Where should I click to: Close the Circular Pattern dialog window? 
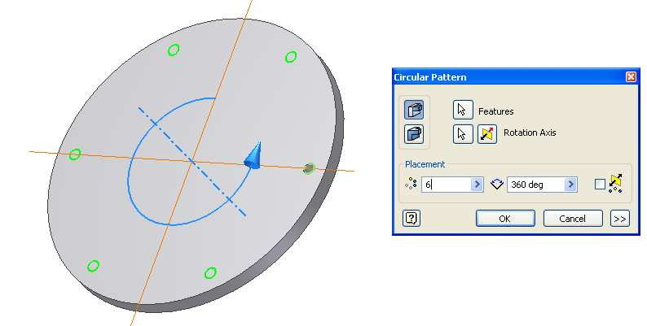631,77
